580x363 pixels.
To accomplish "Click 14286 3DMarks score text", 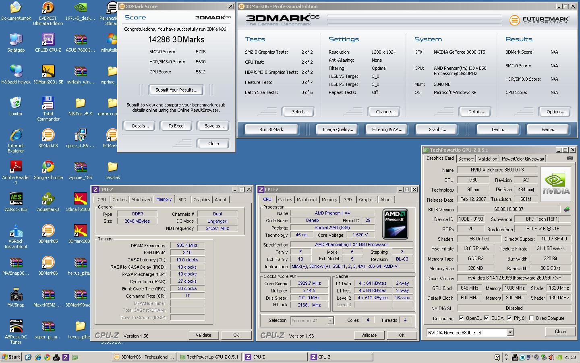I will (x=176, y=40).
